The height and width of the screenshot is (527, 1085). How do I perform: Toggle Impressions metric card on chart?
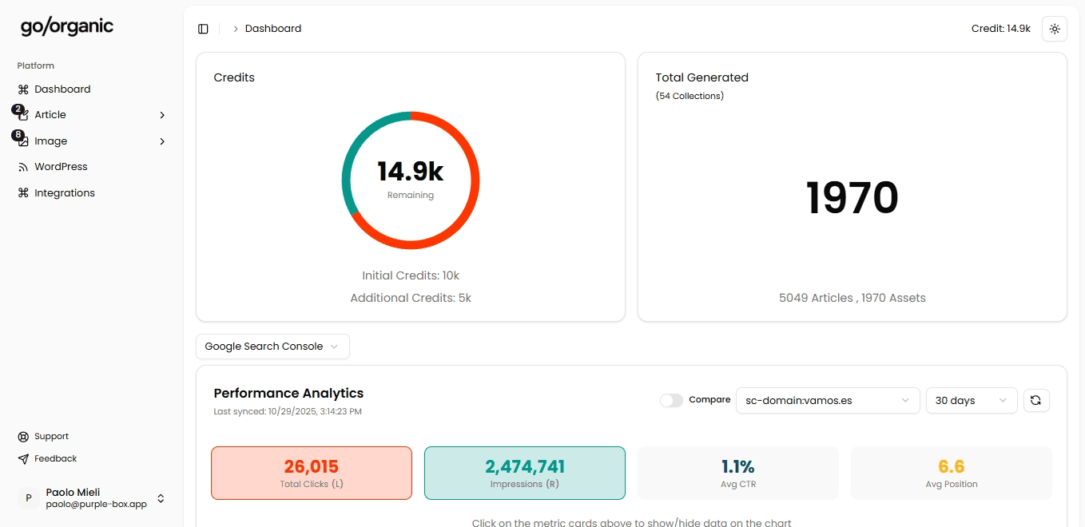pos(524,473)
